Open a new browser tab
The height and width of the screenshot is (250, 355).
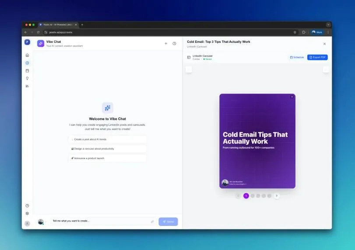[82, 24]
